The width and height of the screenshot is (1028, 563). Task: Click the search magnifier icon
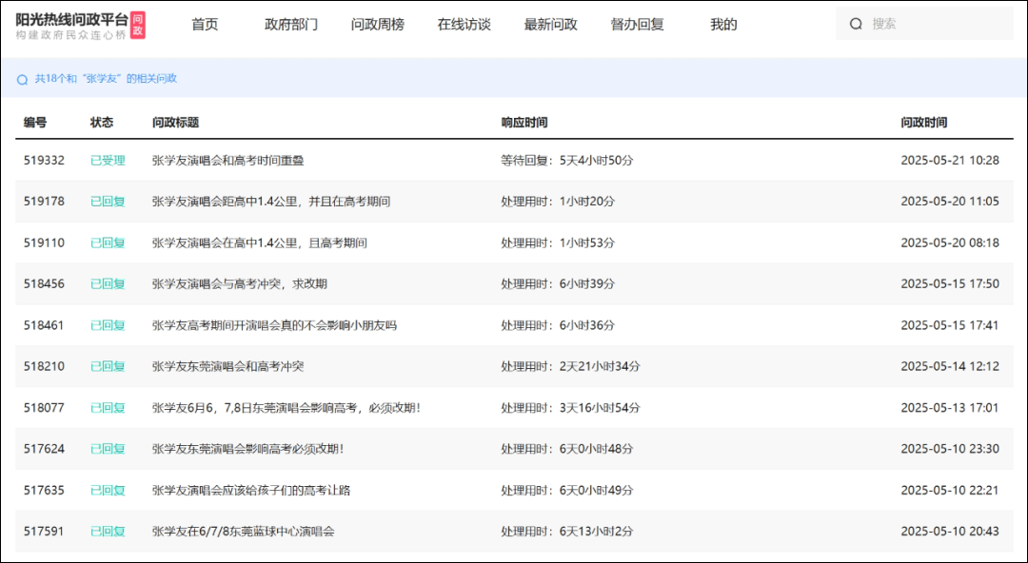pos(856,24)
